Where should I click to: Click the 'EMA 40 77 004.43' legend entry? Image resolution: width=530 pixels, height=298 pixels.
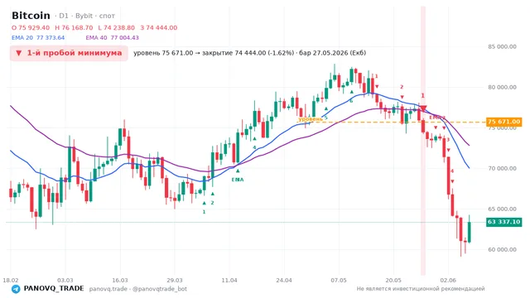click(113, 38)
